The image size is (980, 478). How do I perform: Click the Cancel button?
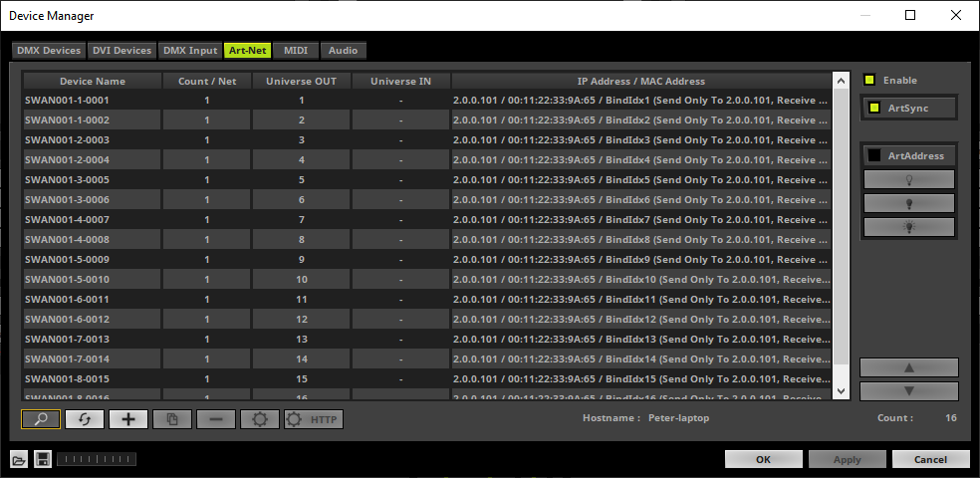[930, 459]
